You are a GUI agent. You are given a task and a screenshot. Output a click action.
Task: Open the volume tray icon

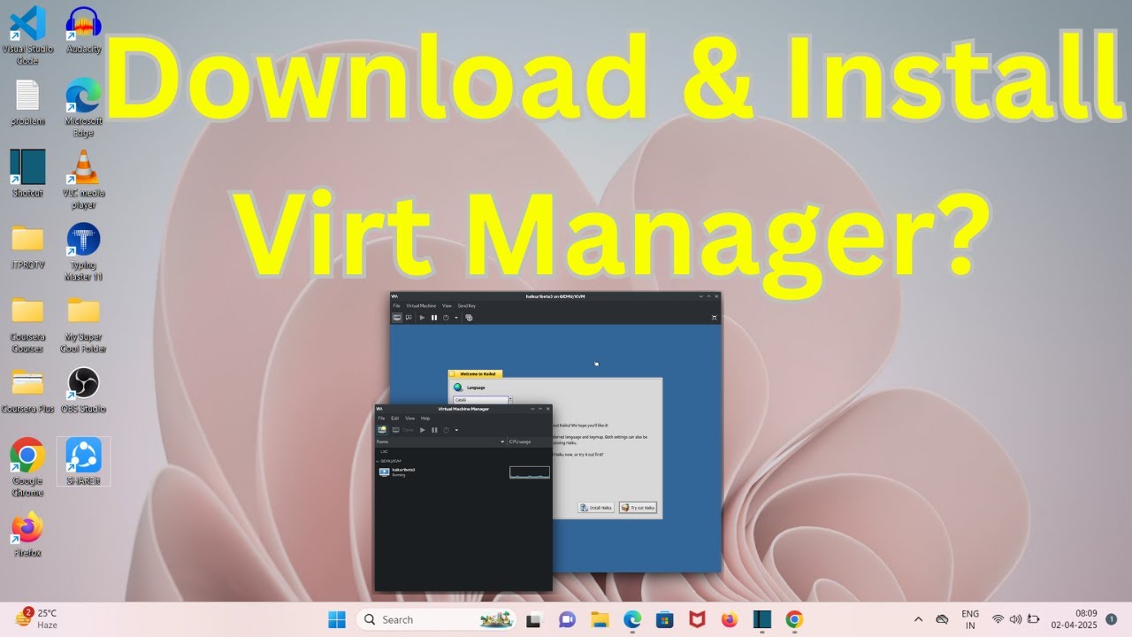pos(1014,619)
